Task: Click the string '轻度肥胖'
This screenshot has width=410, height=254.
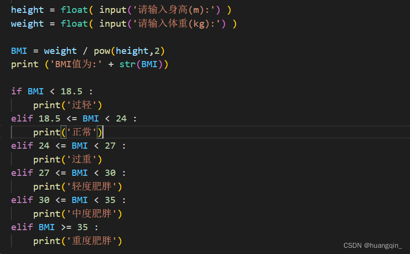Action: click(x=92, y=187)
